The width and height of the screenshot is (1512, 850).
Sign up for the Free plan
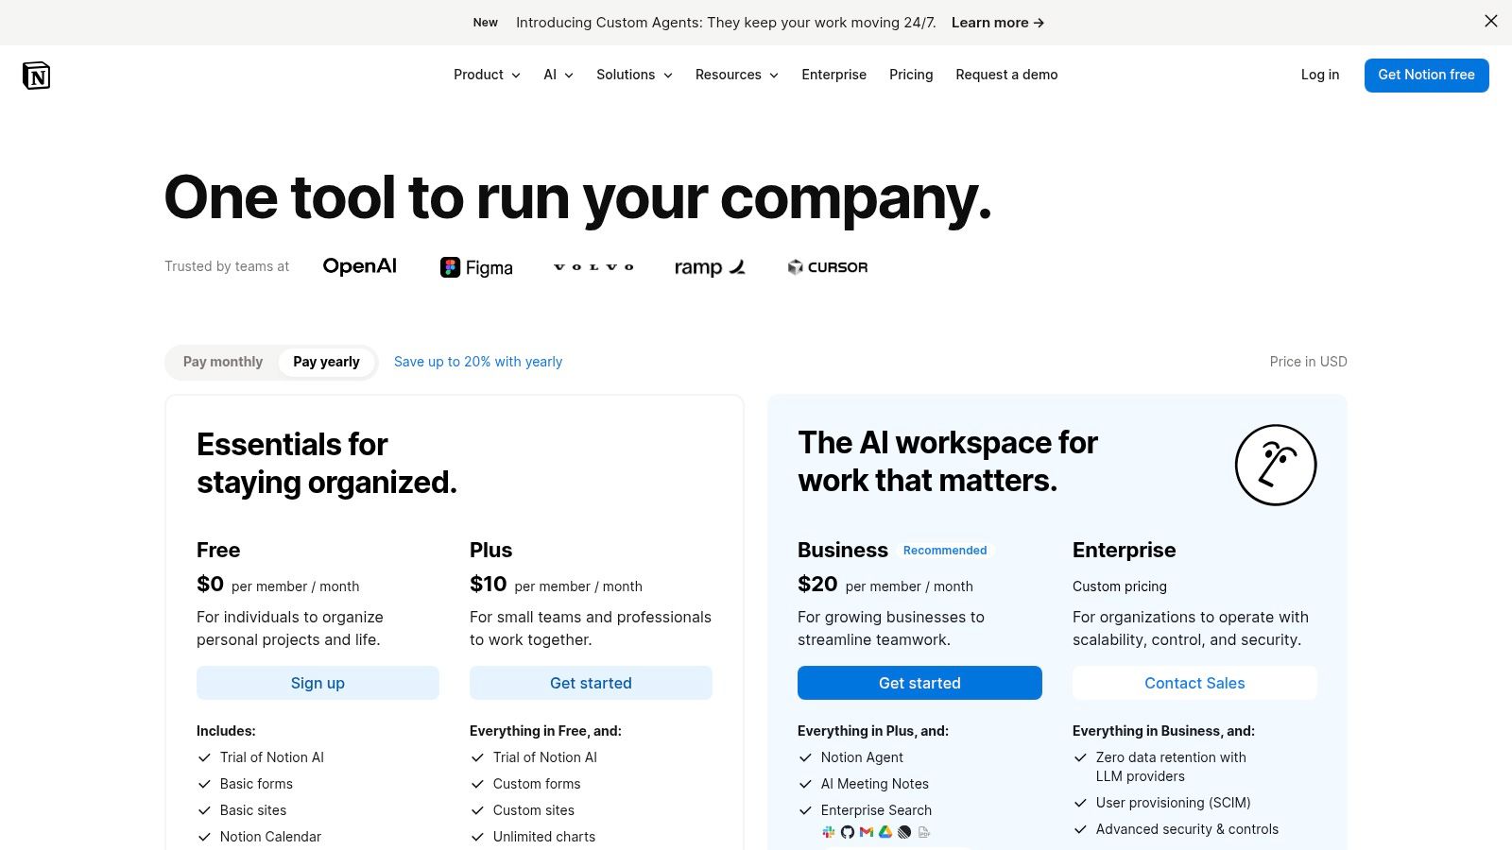point(318,682)
